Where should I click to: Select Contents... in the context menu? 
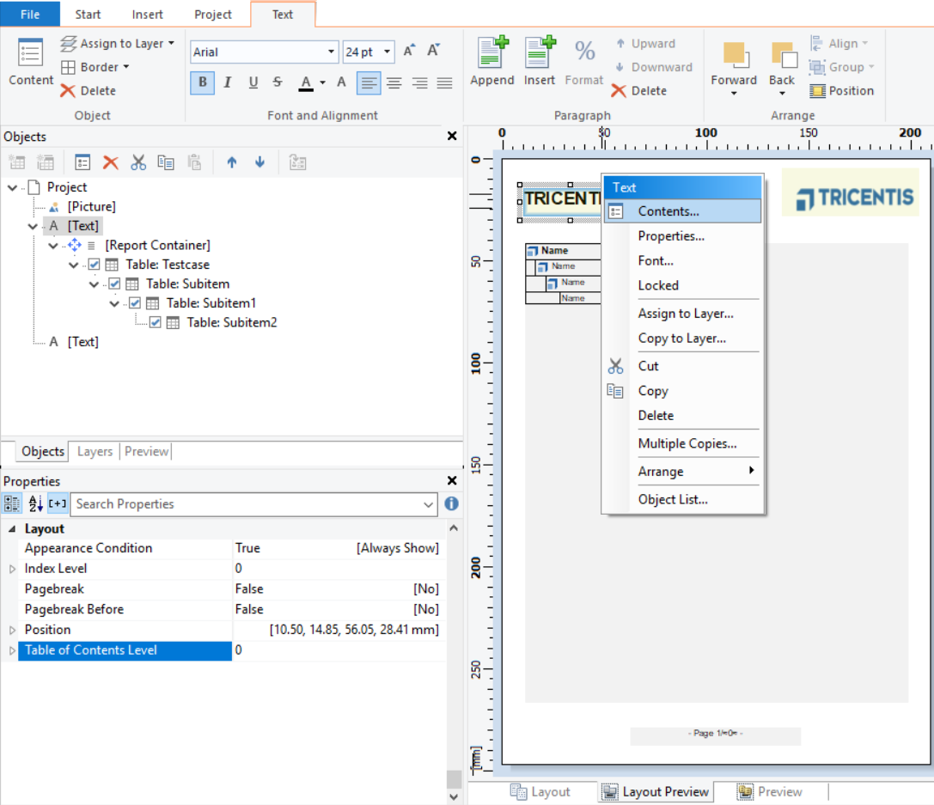(x=668, y=211)
